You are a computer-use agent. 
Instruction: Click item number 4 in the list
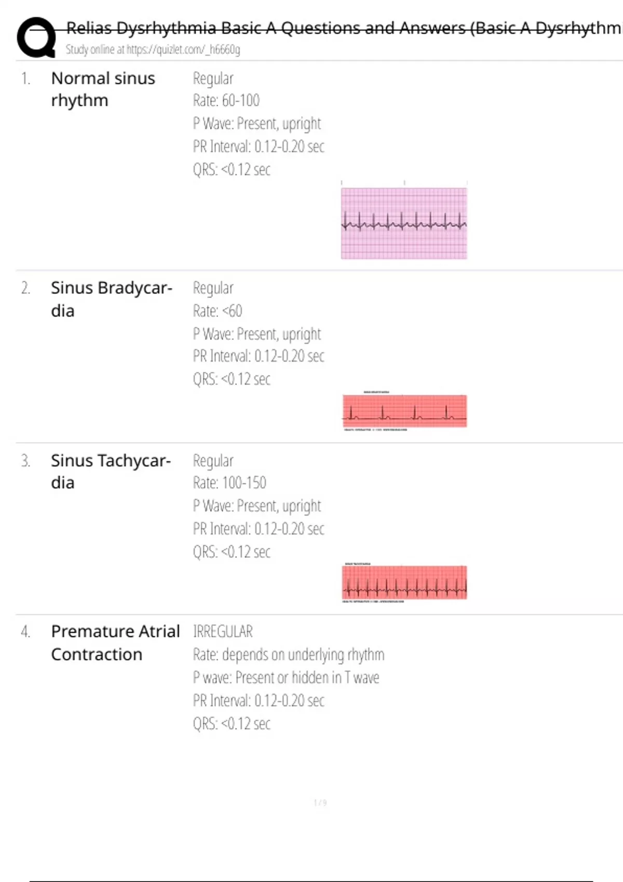tap(25, 631)
